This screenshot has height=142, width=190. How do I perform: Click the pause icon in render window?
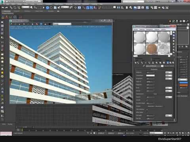click(x=24, y=24)
